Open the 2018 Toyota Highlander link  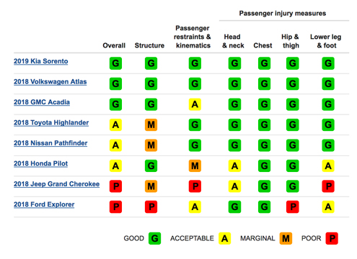tap(51, 122)
